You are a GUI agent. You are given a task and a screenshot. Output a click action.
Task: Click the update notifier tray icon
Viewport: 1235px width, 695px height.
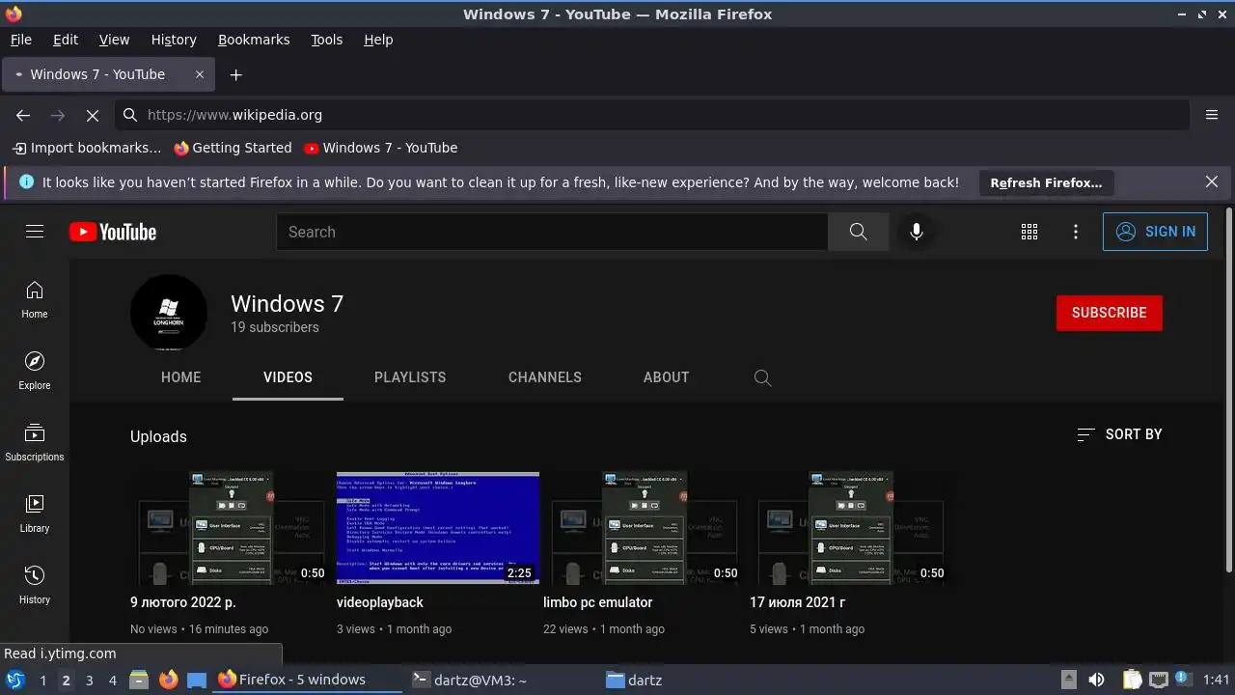click(x=1186, y=680)
